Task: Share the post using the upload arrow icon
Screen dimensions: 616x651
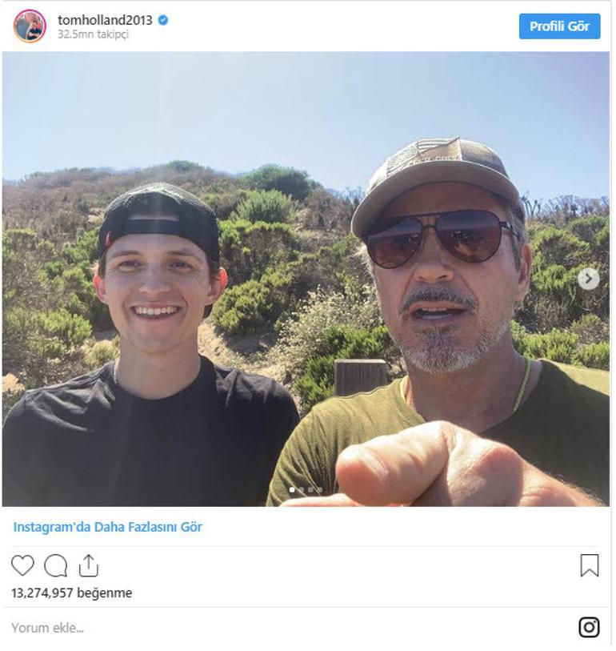Action: 88,565
